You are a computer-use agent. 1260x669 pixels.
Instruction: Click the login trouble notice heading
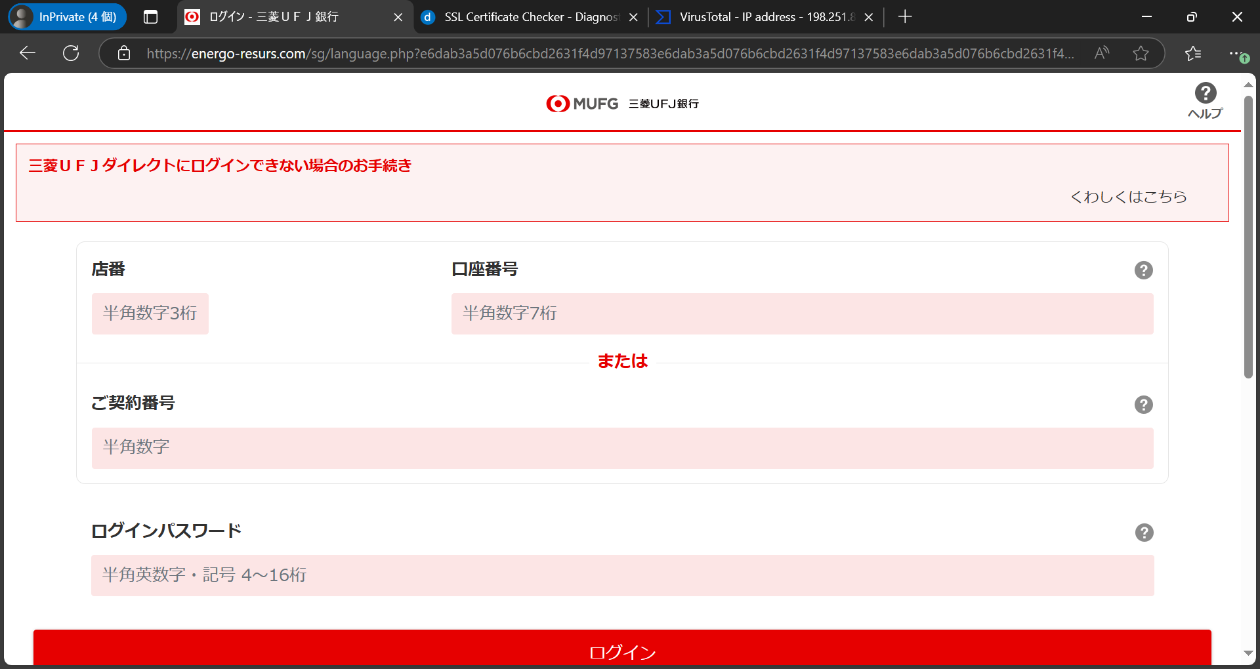tap(220, 165)
